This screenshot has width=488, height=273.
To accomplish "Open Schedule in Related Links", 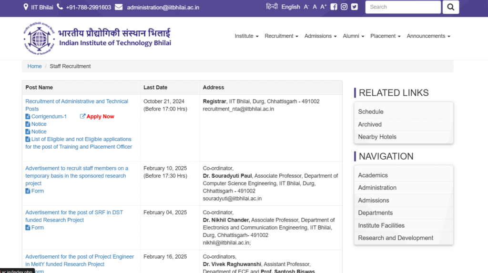I will tap(403, 112).
